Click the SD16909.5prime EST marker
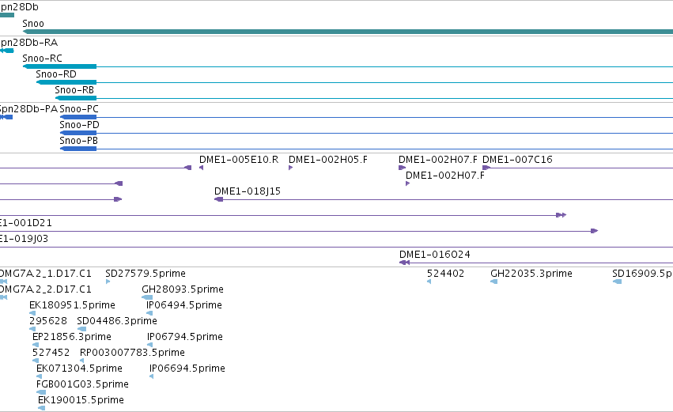The width and height of the screenshot is (673, 412). (x=617, y=282)
